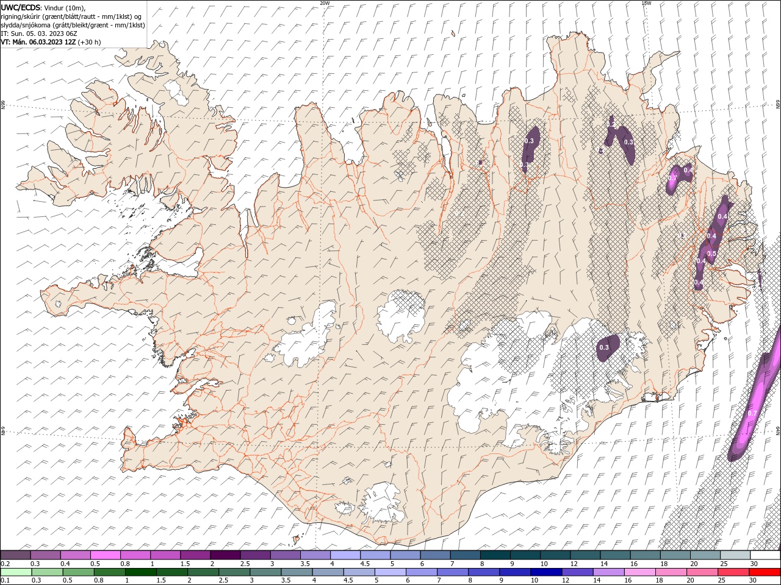Click the snow legend swatch between 6 and 7

click(x=435, y=555)
